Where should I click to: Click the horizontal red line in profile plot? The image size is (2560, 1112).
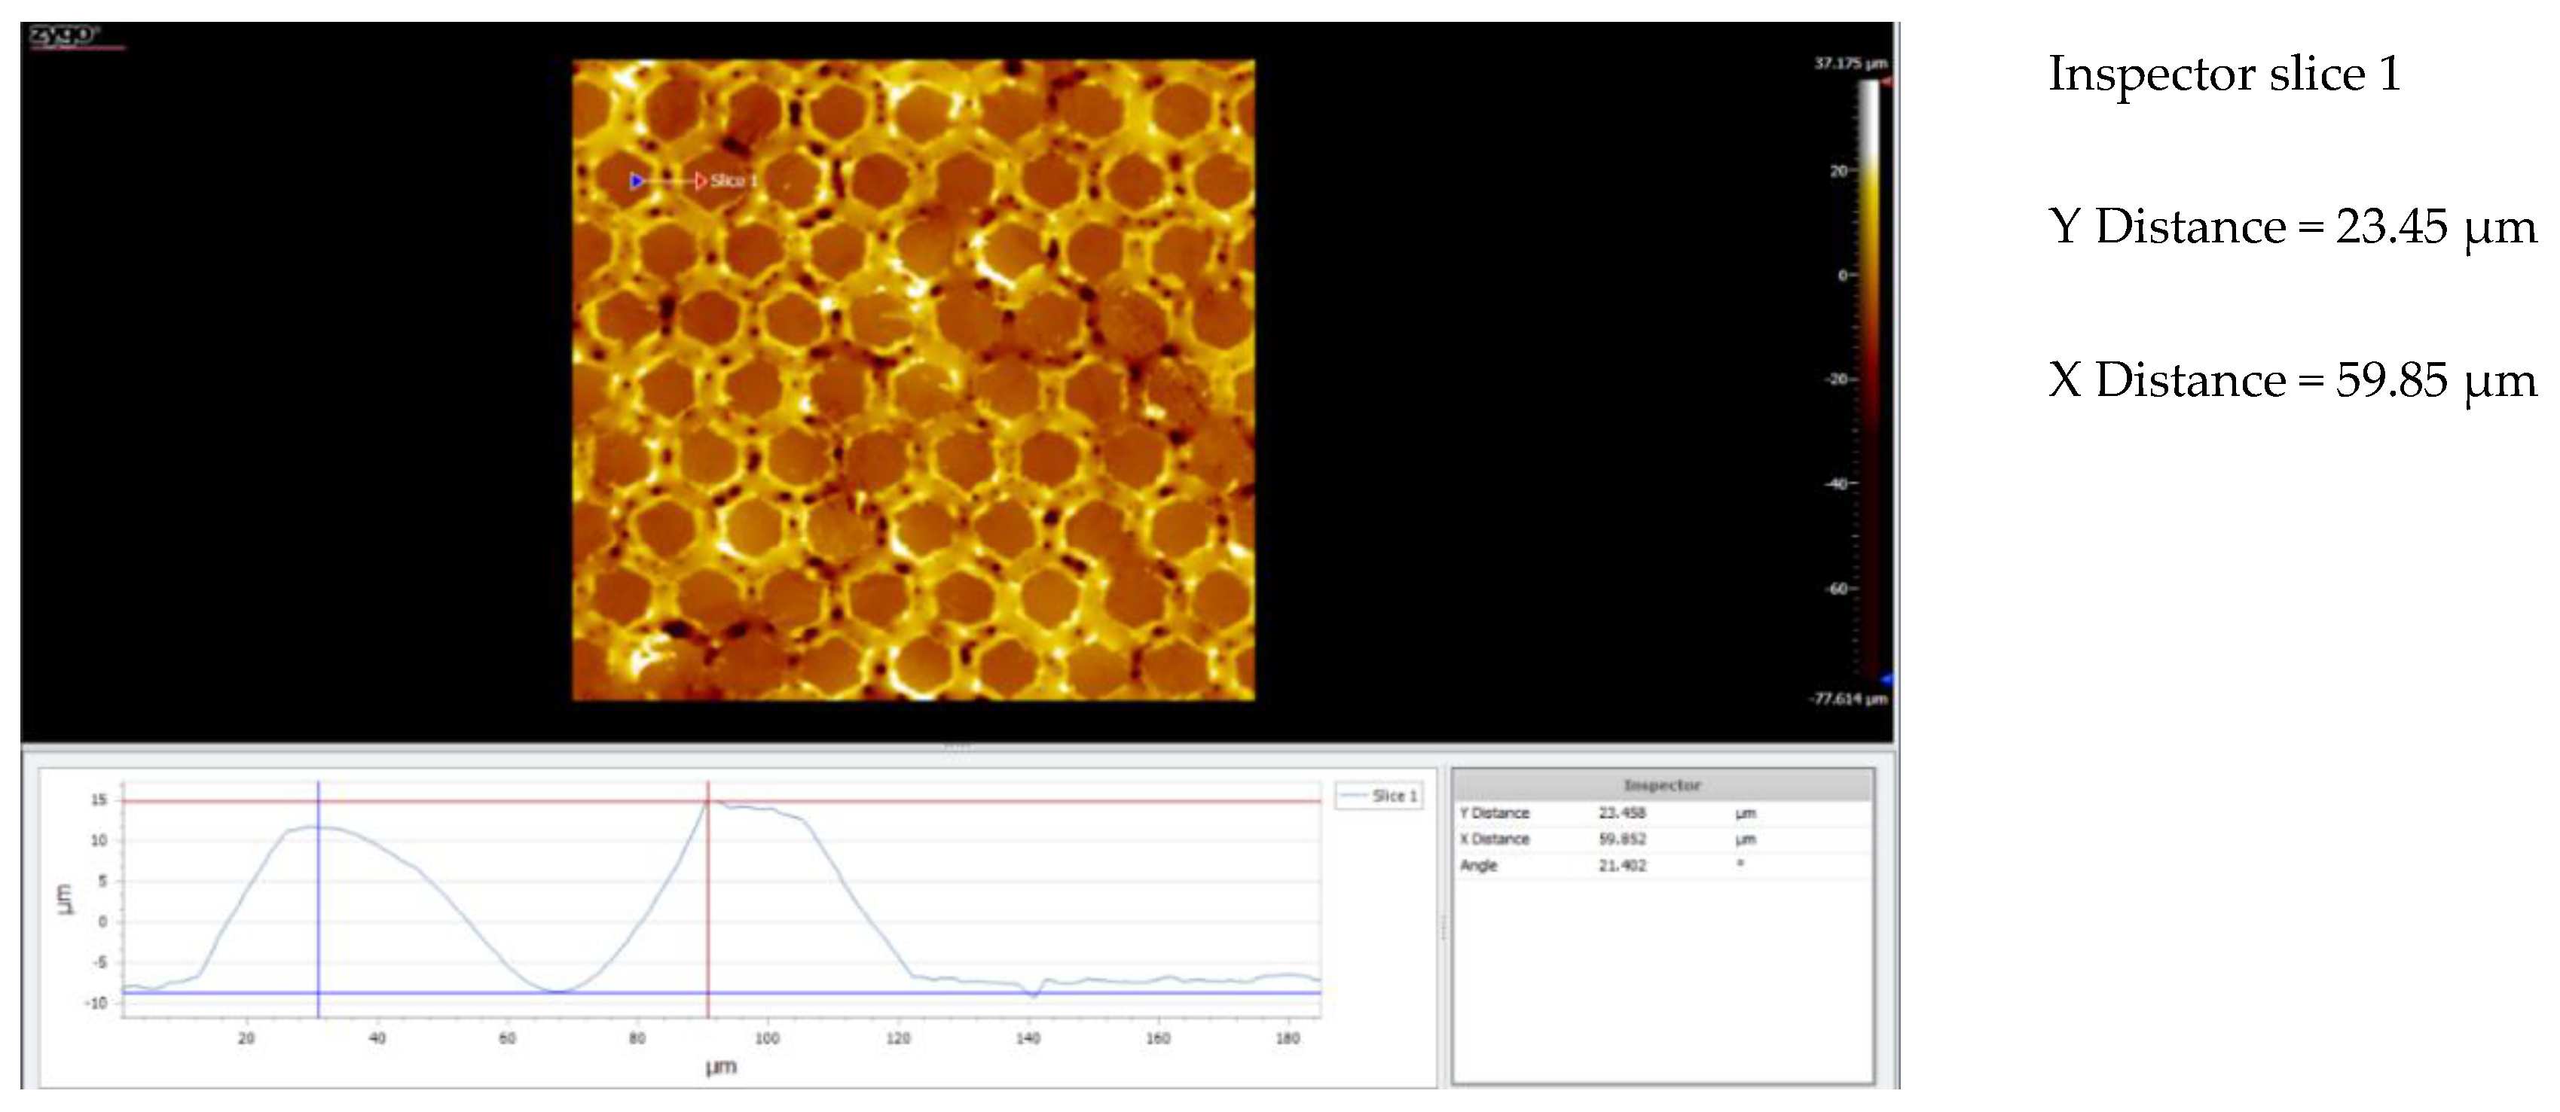(x=994, y=801)
